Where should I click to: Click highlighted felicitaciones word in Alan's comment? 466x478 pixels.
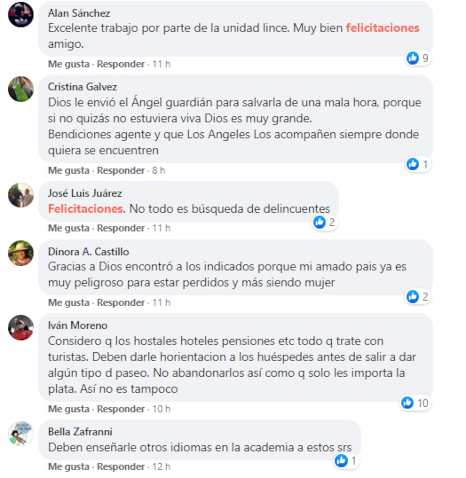pos(383,28)
